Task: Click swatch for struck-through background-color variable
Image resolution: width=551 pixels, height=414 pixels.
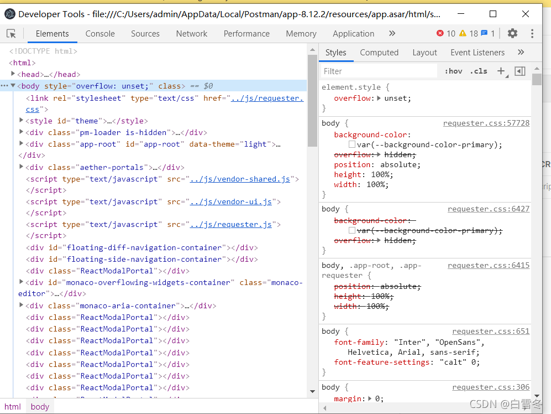Action: point(351,230)
